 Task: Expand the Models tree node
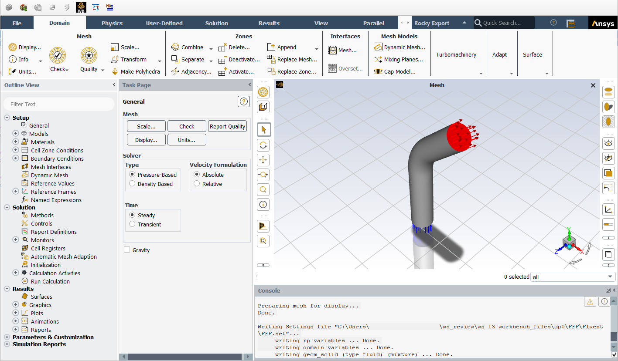tap(16, 134)
